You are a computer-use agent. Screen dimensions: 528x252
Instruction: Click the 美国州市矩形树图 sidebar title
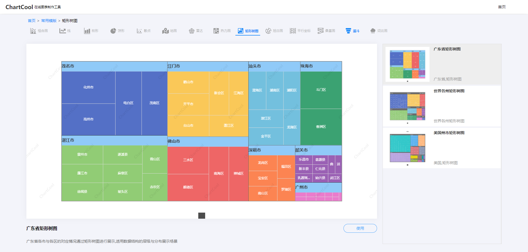449,133
